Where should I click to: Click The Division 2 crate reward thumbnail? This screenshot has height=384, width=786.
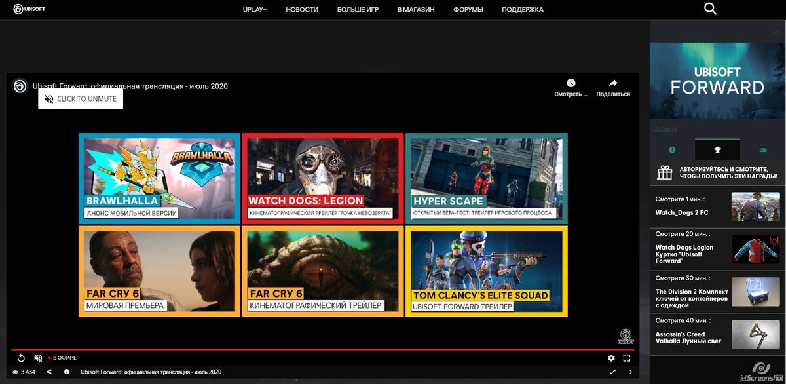[x=755, y=292]
